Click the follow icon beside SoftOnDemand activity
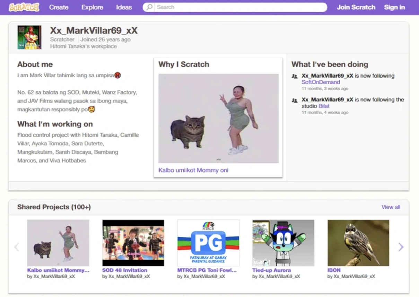This screenshot has width=419, height=297. [295, 76]
